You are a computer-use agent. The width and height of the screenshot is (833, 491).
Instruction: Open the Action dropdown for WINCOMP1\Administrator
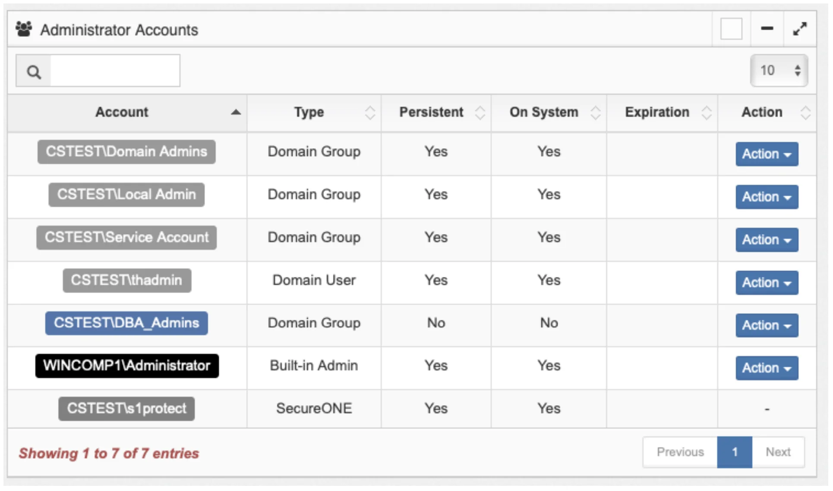tap(767, 368)
